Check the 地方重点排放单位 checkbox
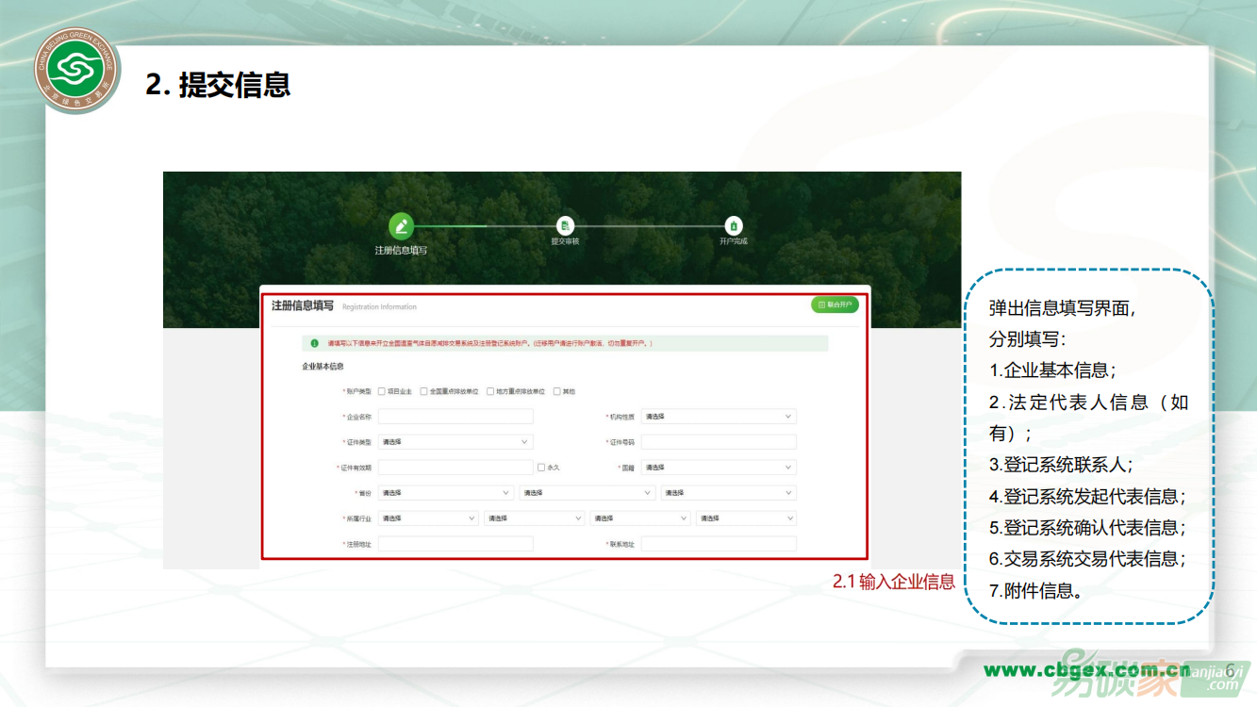1257x707 pixels. click(x=490, y=391)
